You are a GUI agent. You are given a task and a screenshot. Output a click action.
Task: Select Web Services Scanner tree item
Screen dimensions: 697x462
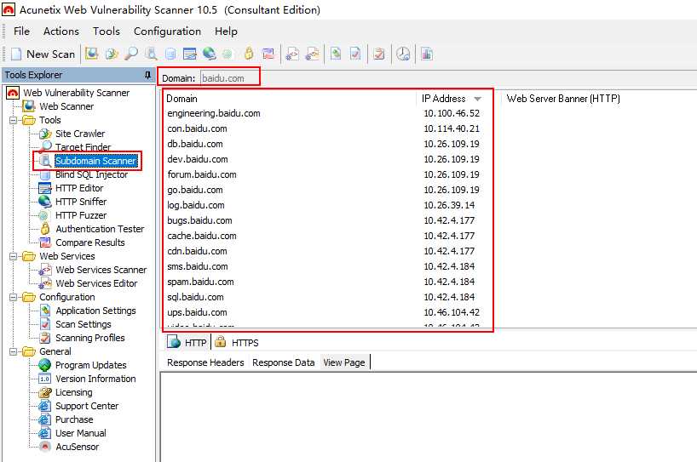point(101,270)
